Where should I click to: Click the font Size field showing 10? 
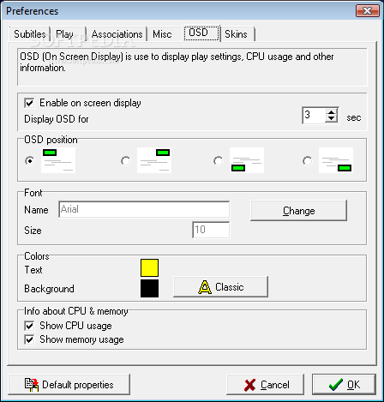(x=211, y=230)
